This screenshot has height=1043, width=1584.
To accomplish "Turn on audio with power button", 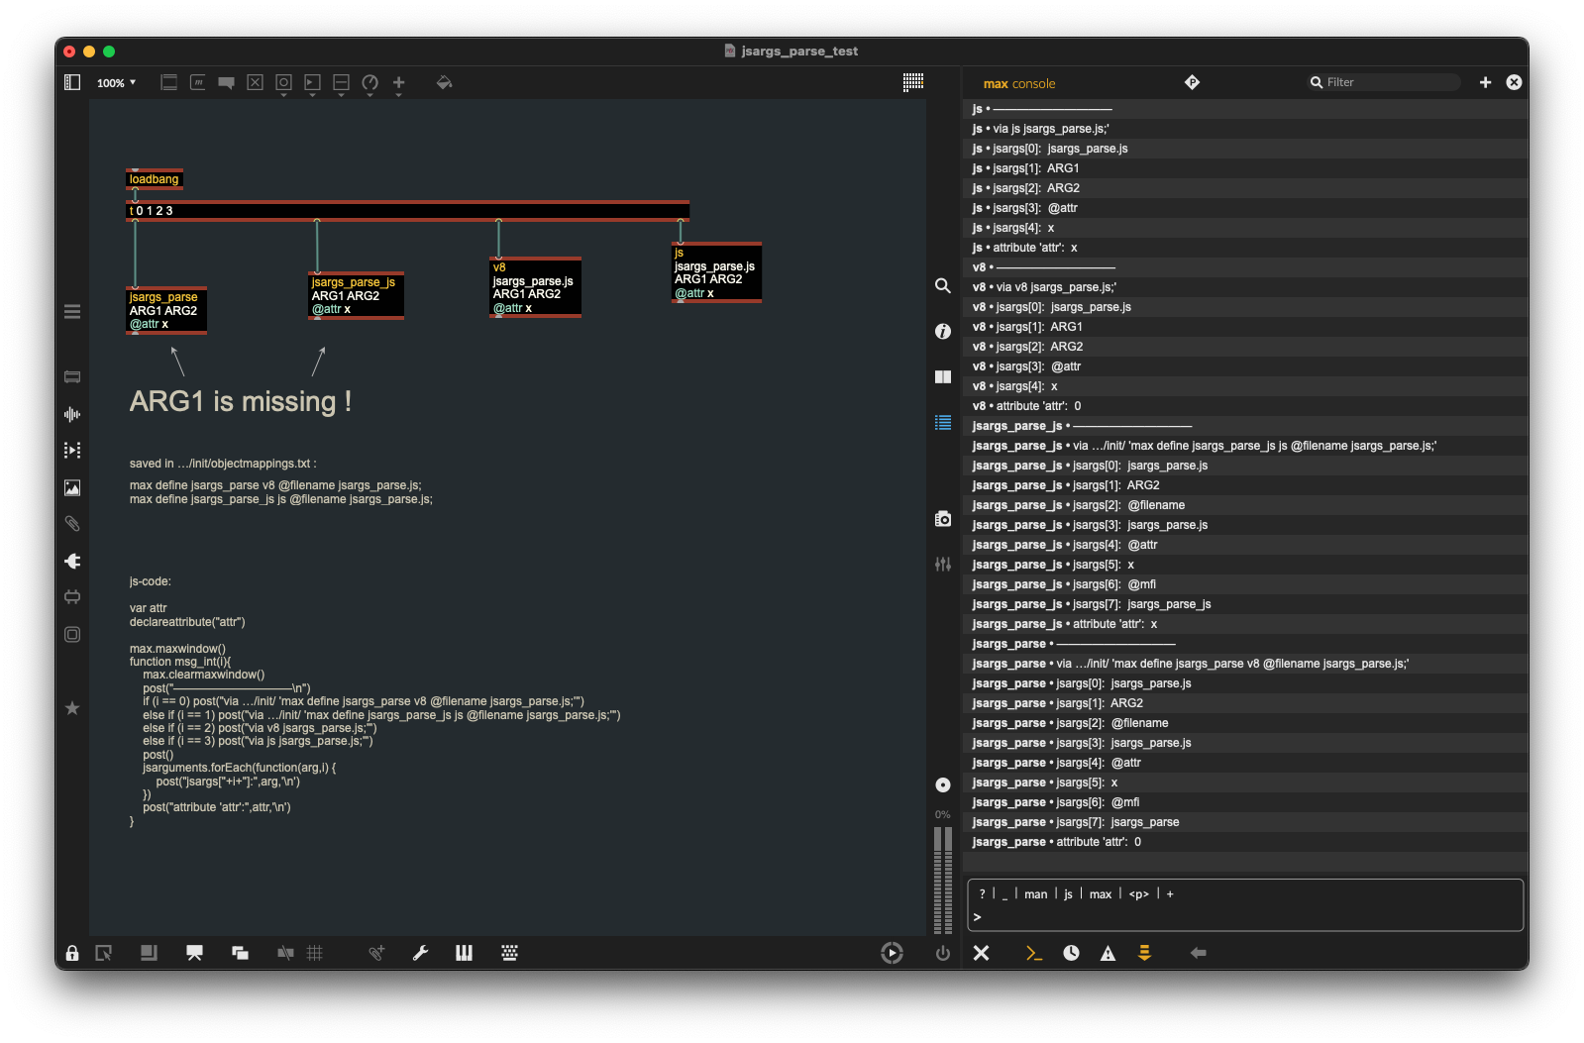I will pos(942,953).
